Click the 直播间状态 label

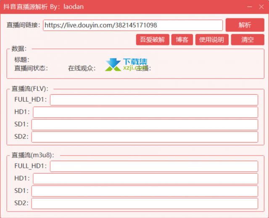coord(31,68)
